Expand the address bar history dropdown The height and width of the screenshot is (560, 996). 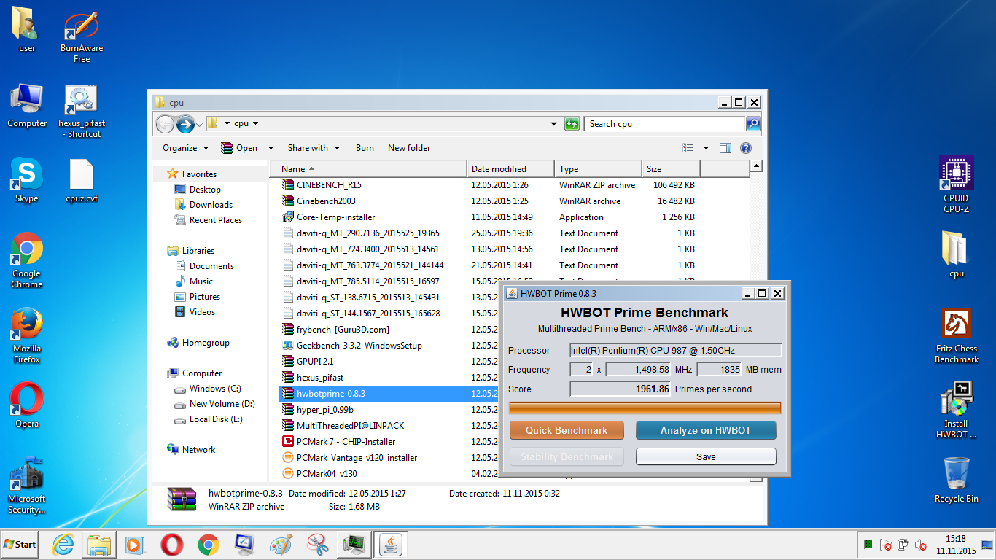click(x=553, y=124)
